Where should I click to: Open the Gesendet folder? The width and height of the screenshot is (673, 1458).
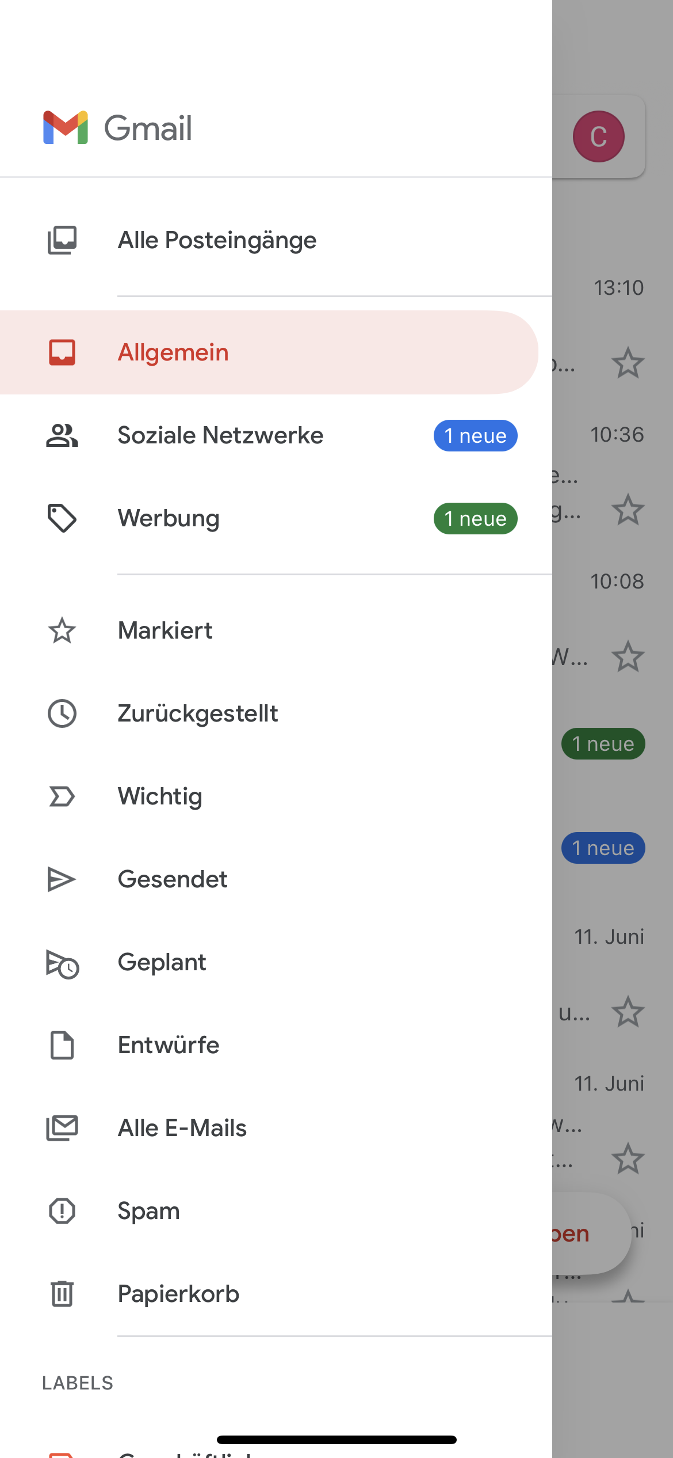[x=173, y=879]
